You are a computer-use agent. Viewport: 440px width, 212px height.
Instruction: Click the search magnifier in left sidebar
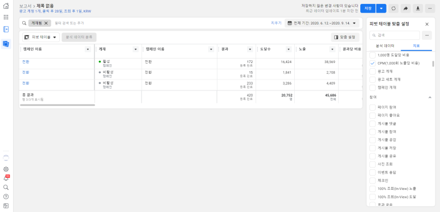[x=6, y=188]
